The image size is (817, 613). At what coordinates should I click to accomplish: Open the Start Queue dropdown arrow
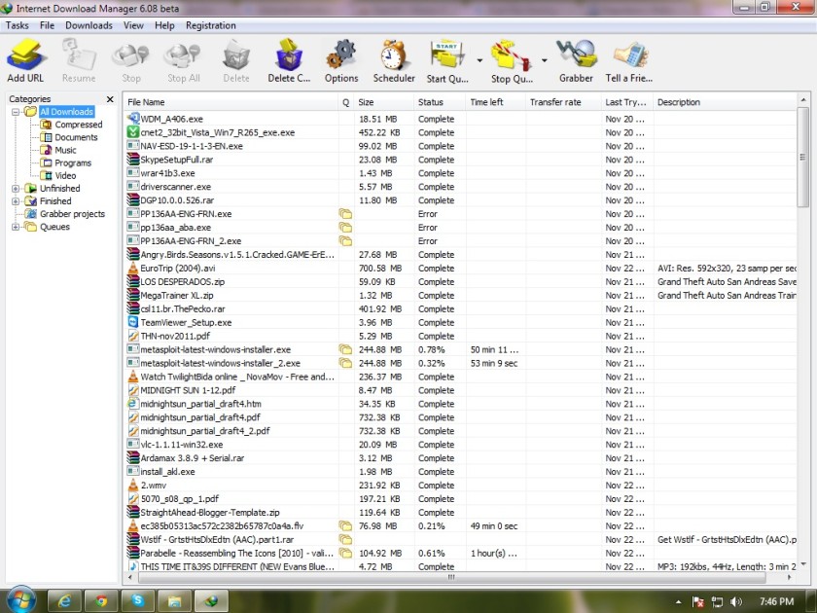(x=480, y=60)
